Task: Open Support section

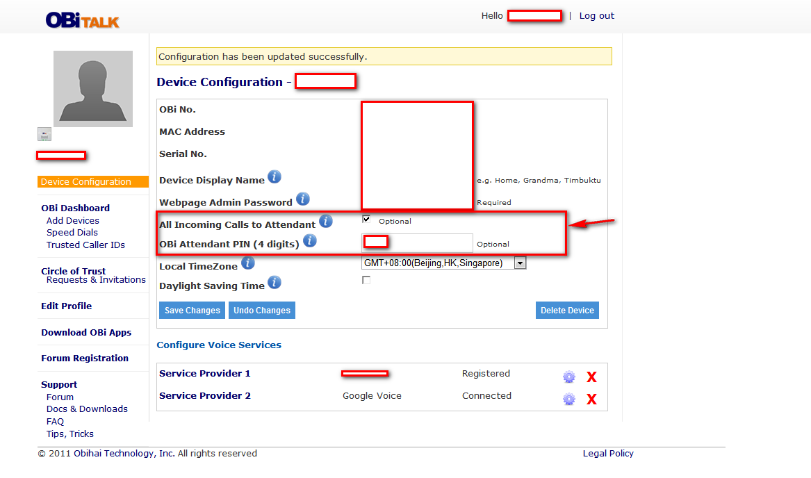Action: click(x=59, y=384)
